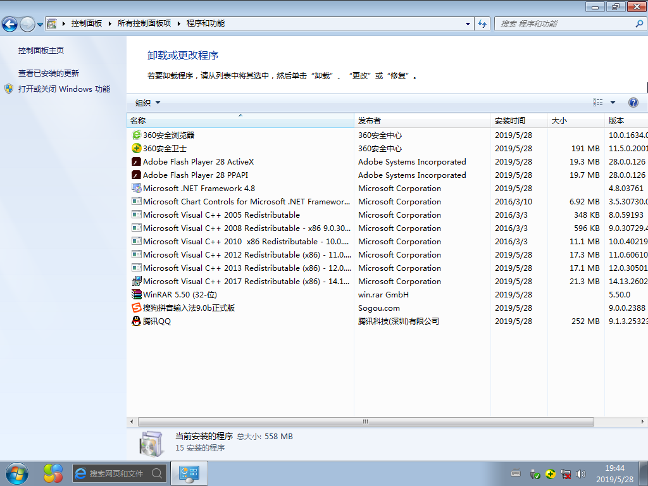This screenshot has height=486, width=648.
Task: Click the Visual C++ 2012 Redistributable icon
Action: click(137, 254)
